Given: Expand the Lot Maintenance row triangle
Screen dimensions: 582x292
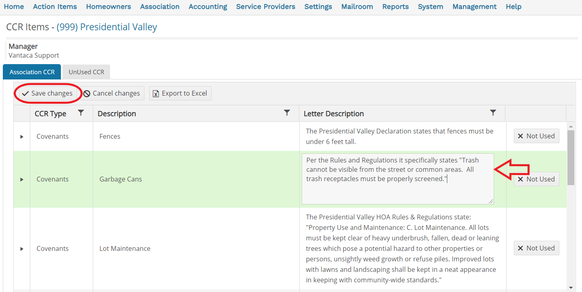Looking at the screenshot, I should (22, 249).
